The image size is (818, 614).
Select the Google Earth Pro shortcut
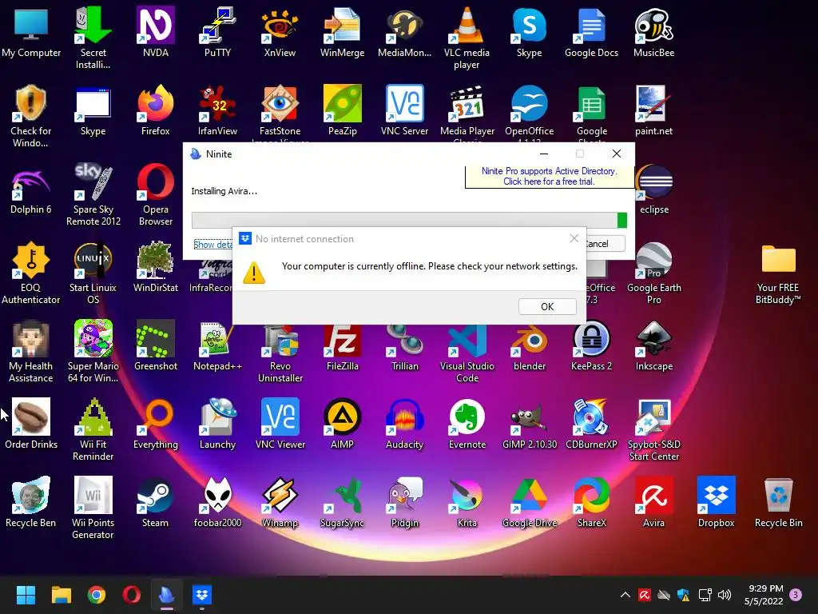(x=653, y=273)
